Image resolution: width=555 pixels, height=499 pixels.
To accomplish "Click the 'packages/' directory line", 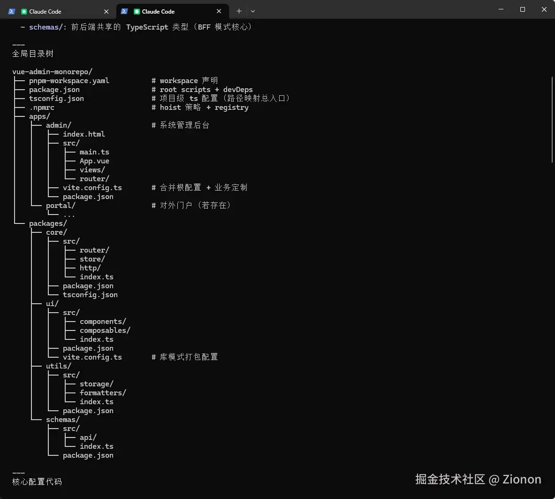I will 48,223.
